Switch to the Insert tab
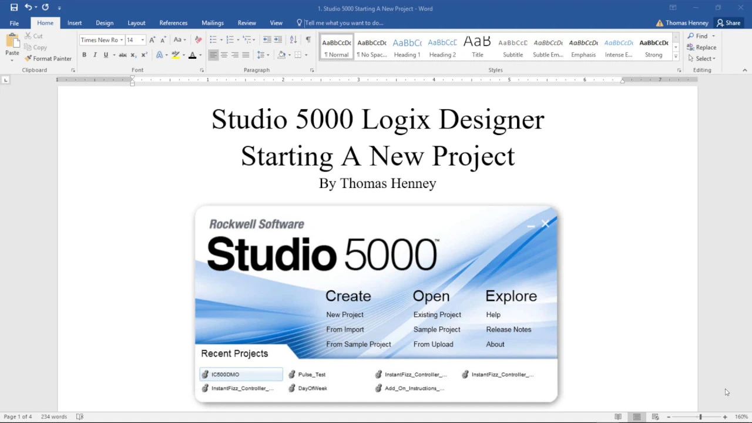This screenshot has width=752, height=423. (75, 23)
